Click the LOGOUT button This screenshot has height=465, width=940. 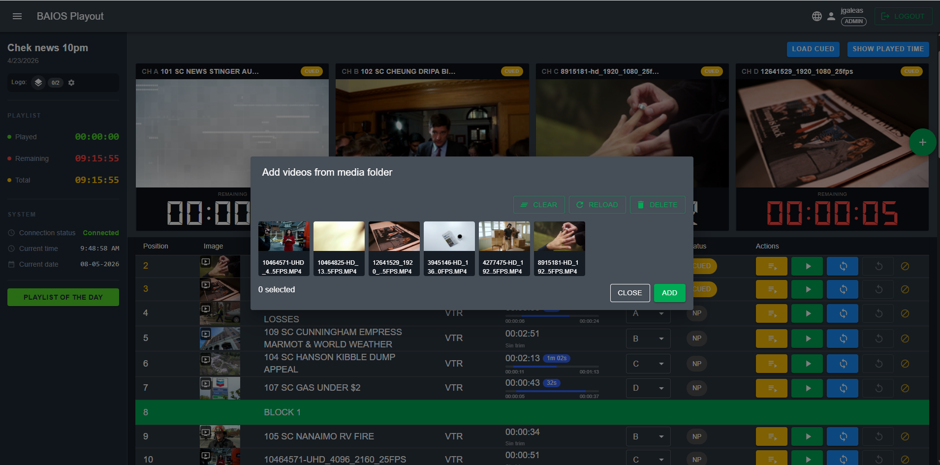[x=903, y=16]
